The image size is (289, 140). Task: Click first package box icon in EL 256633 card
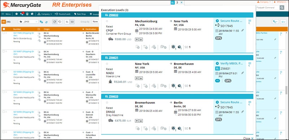coord(173,128)
